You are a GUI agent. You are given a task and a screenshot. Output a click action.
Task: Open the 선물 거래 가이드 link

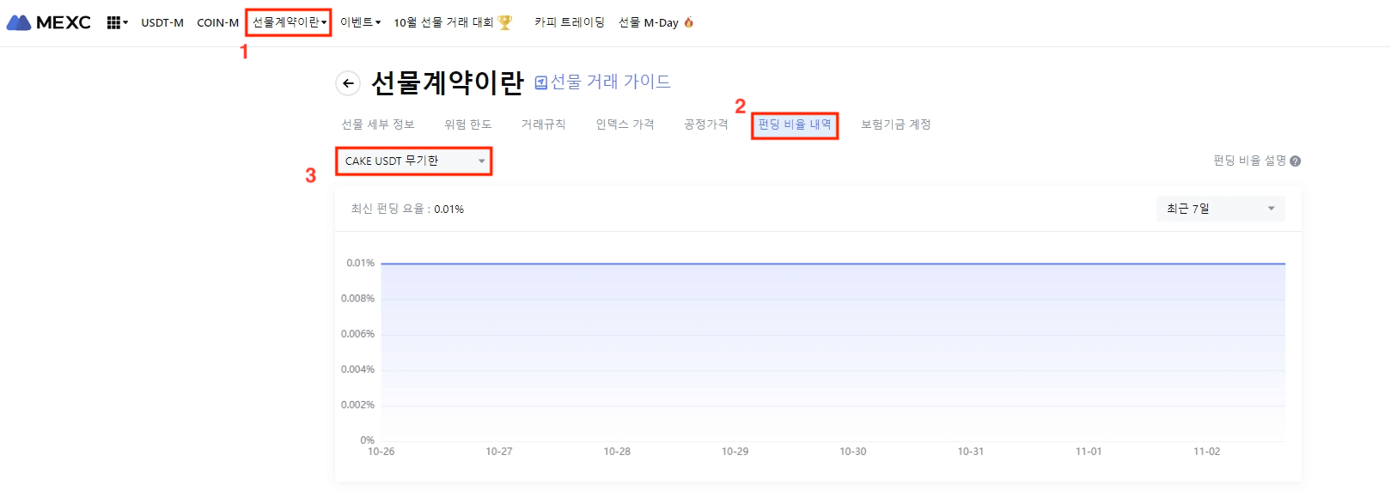tap(610, 82)
